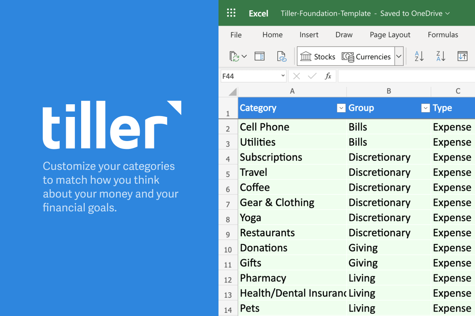Expand the Name Box dropdown arrow
Image resolution: width=475 pixels, height=316 pixels.
tap(283, 76)
